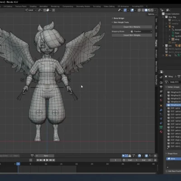Open the shading options dropdown arrow
This screenshot has width=181, height=181.
point(155,10)
